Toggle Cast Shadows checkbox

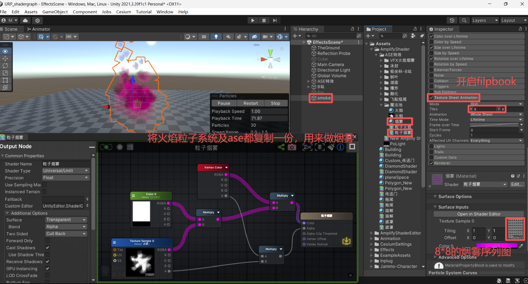[x=47, y=248]
